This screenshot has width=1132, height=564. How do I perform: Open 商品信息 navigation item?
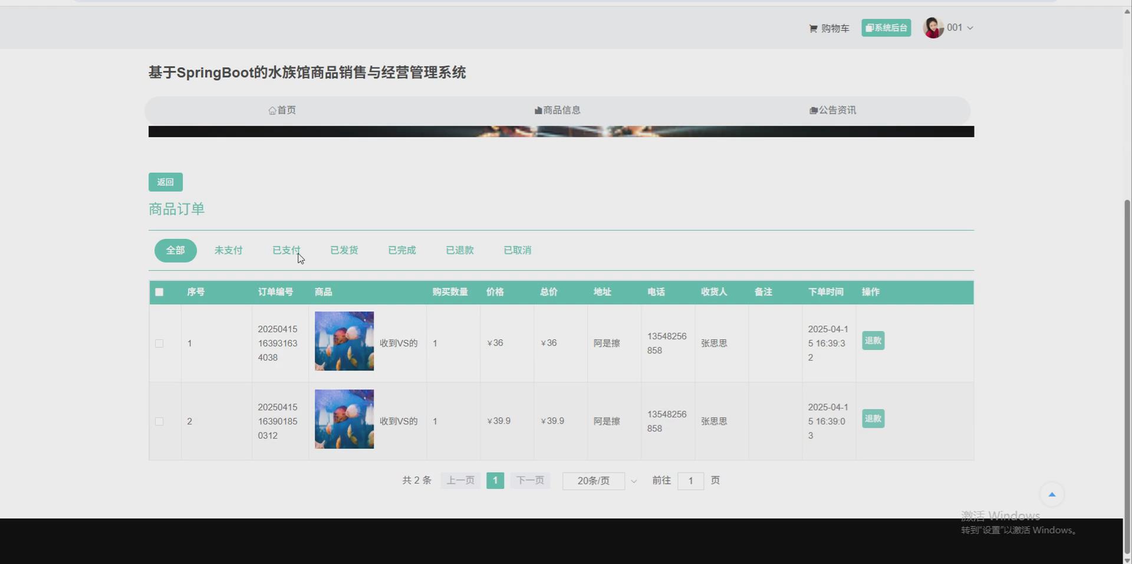point(557,110)
